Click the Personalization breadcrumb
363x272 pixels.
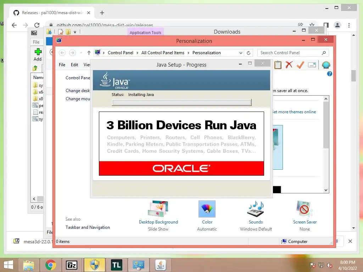(x=207, y=53)
